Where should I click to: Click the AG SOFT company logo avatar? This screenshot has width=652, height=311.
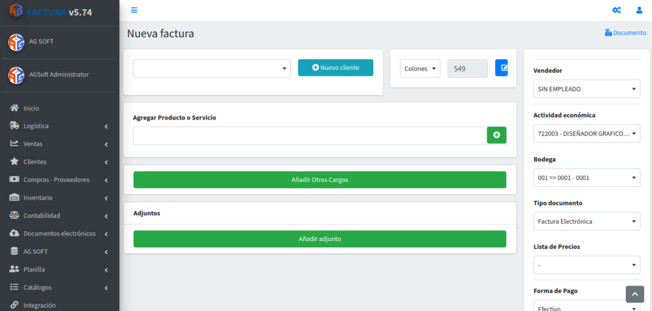tap(16, 42)
